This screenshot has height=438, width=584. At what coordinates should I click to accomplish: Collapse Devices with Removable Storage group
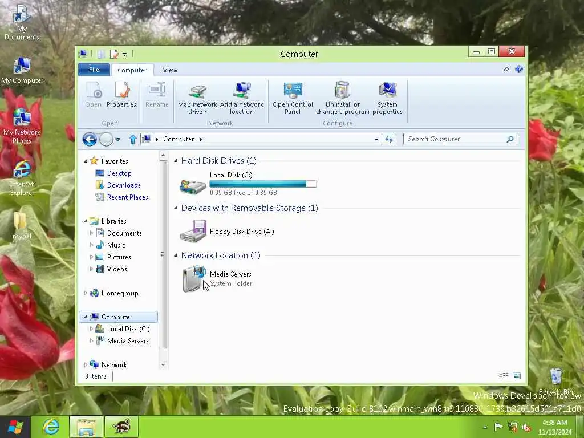pos(176,208)
